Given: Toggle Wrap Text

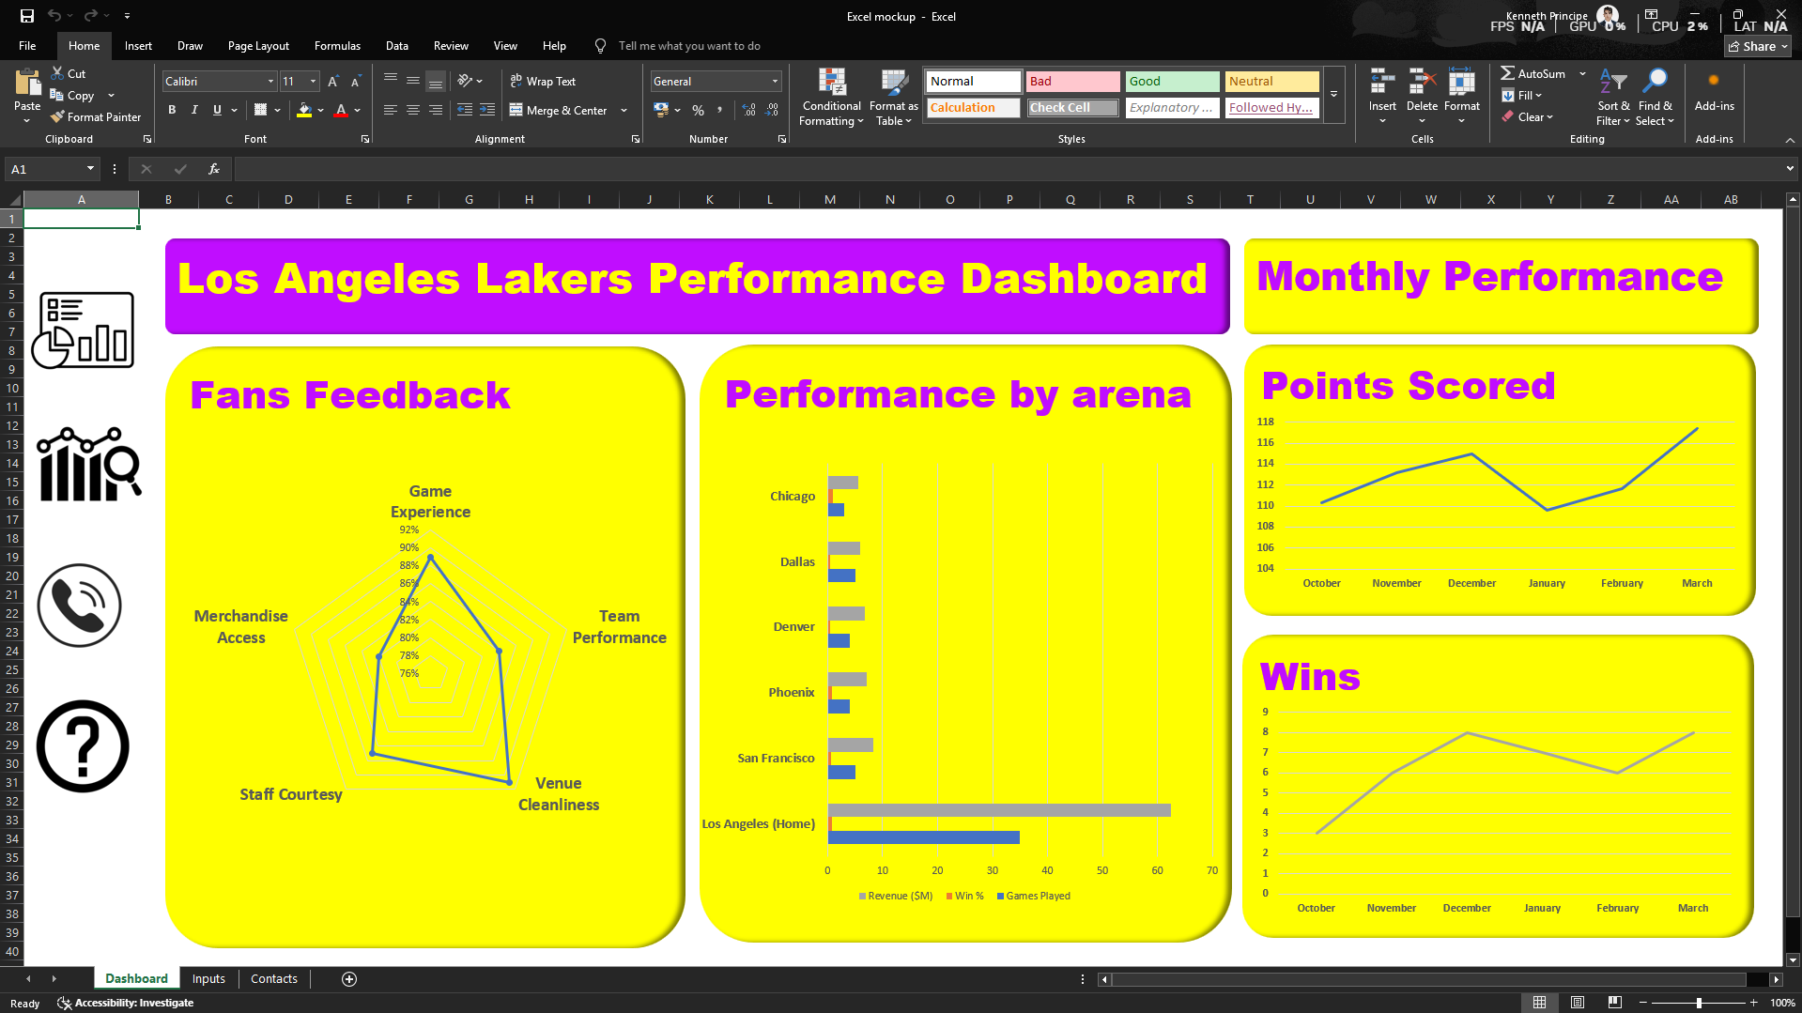Looking at the screenshot, I should click(x=543, y=82).
